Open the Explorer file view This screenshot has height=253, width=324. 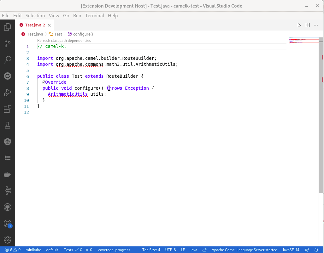click(8, 27)
